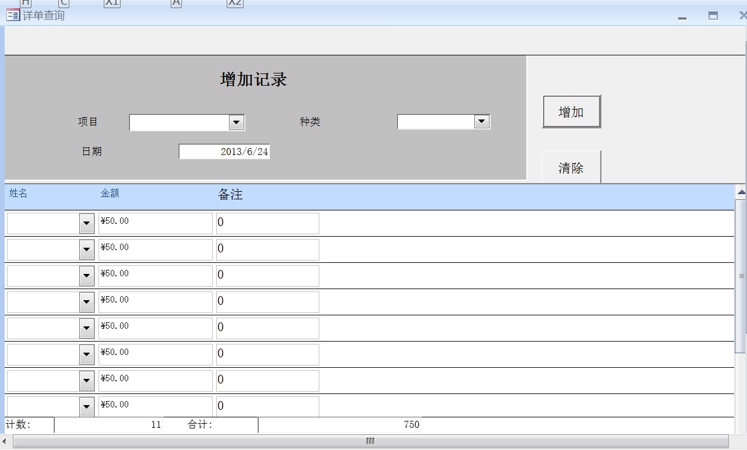Expand the 姓名 dropdown in the third row
The width and height of the screenshot is (747, 450).
coord(87,276)
